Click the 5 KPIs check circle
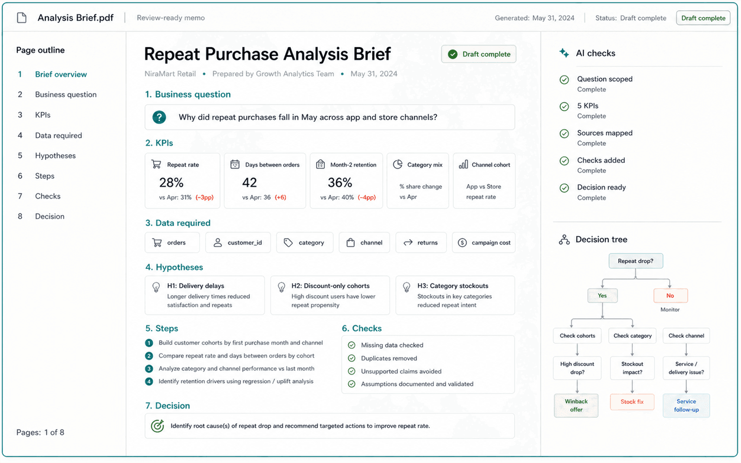The image size is (741, 463). (x=564, y=106)
